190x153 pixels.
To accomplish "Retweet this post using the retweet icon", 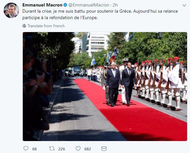I will (x=52, y=148).
